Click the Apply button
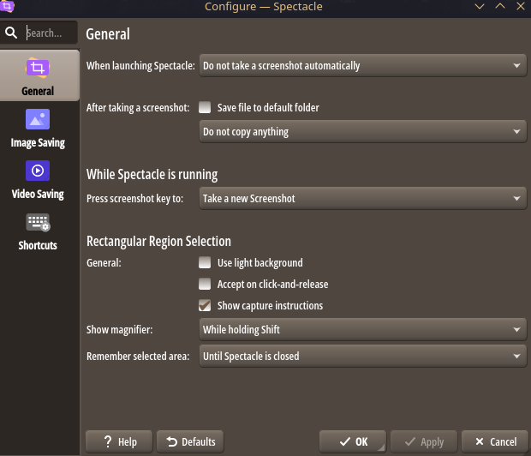 coord(424,441)
